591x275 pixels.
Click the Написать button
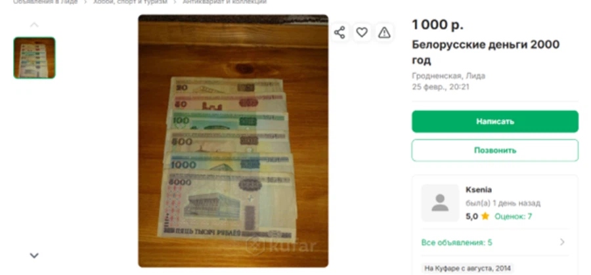[495, 121]
